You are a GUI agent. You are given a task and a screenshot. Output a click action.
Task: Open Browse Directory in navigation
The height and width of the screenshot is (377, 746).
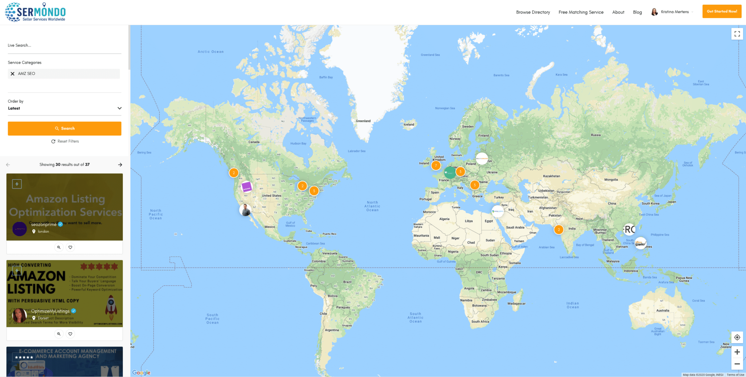(x=533, y=12)
